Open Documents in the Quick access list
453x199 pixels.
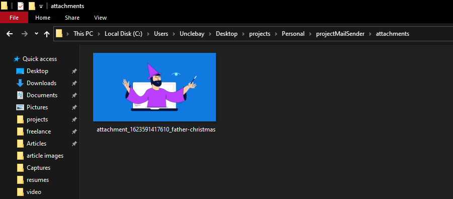tap(42, 95)
